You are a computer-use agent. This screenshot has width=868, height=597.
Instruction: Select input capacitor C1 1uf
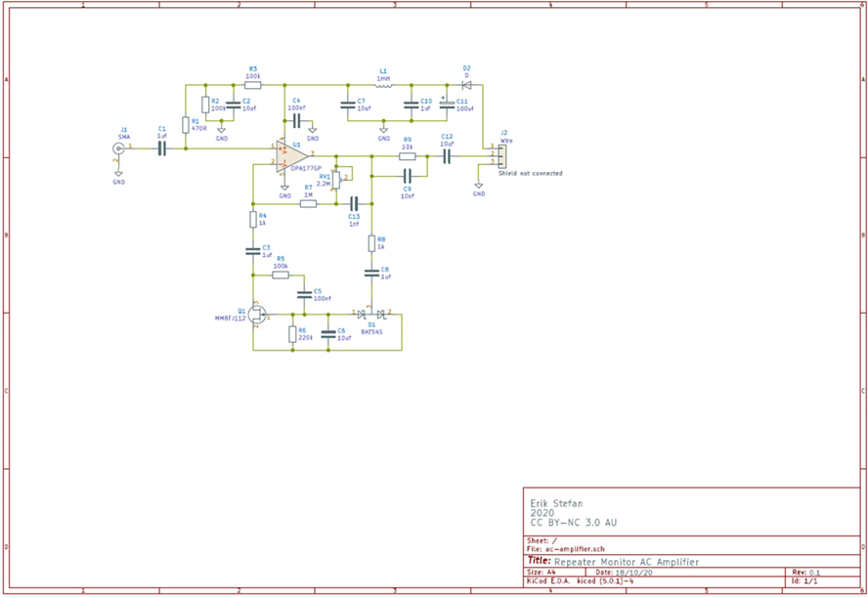162,147
